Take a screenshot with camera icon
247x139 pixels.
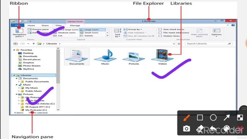pos(186,129)
